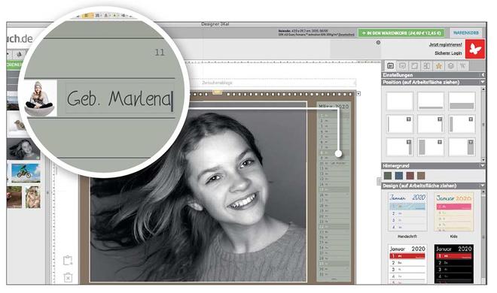Image resolution: width=497 pixels, height=293 pixels.
Task: Select position layout with thin left line
Action: [x=400, y=124]
